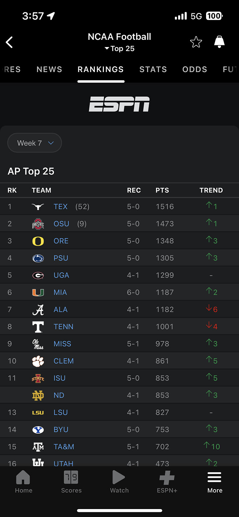Open notifications via the bell icon
The image size is (239, 517).
coord(219,42)
